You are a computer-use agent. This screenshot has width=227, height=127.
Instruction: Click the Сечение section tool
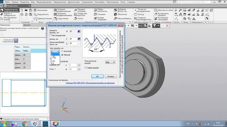coord(100,14)
